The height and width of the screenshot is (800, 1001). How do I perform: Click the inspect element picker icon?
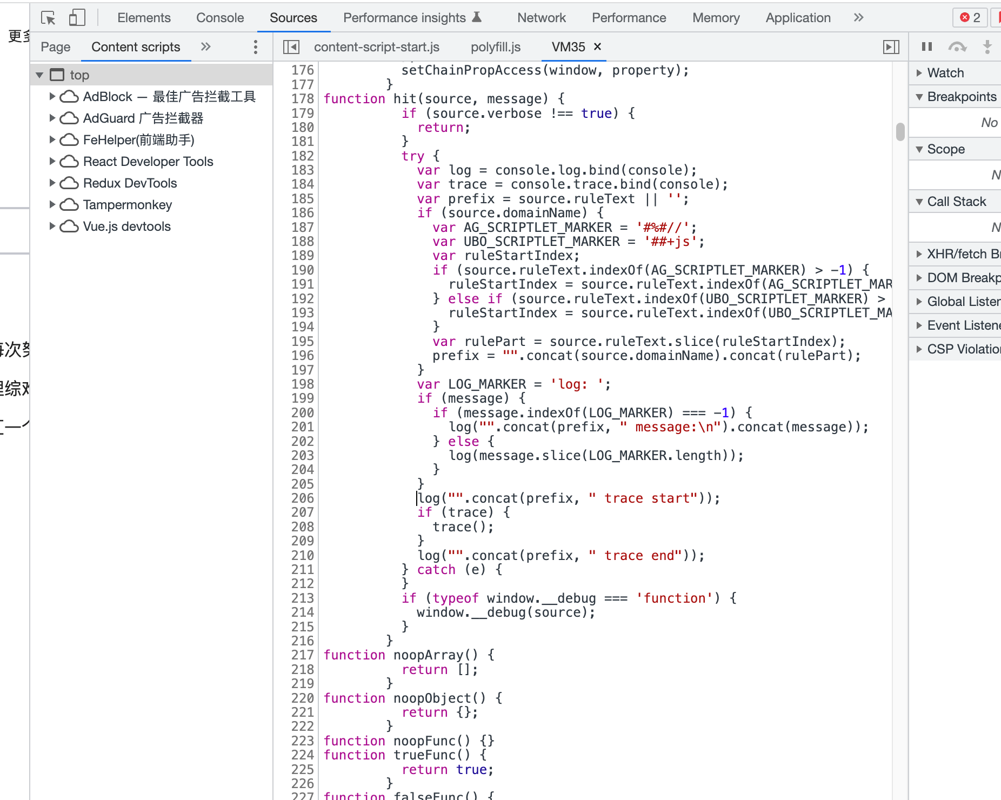(x=48, y=18)
